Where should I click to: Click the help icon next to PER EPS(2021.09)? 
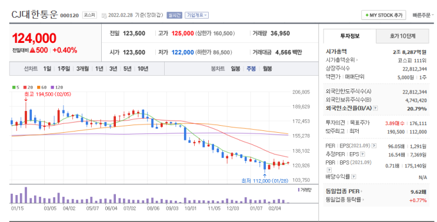374,146
